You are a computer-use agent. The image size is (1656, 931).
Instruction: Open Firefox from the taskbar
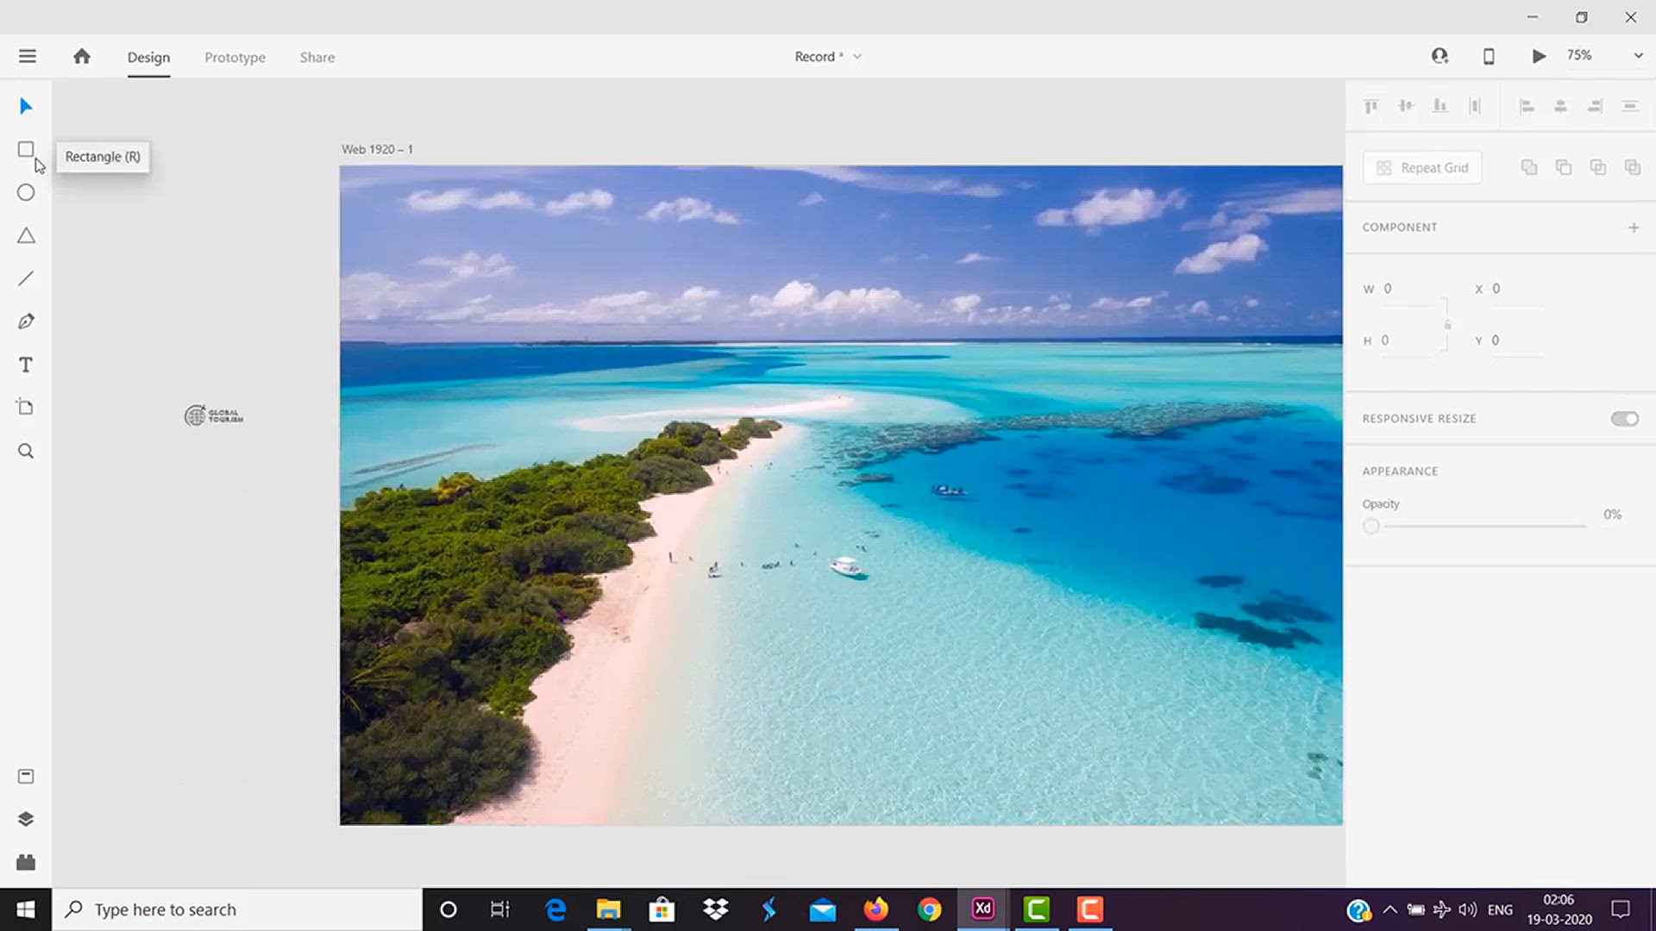(x=875, y=909)
